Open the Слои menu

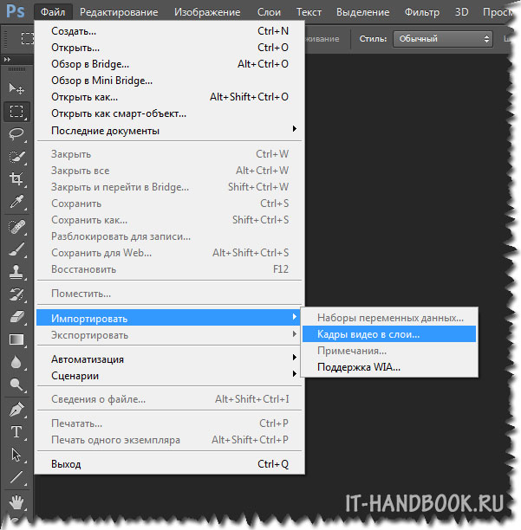[269, 12]
